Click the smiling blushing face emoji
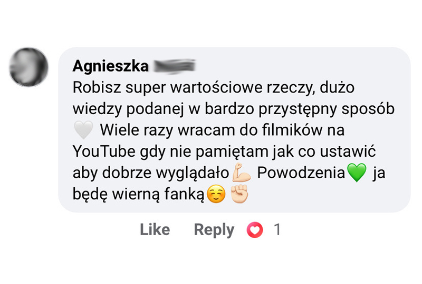 tap(216, 194)
